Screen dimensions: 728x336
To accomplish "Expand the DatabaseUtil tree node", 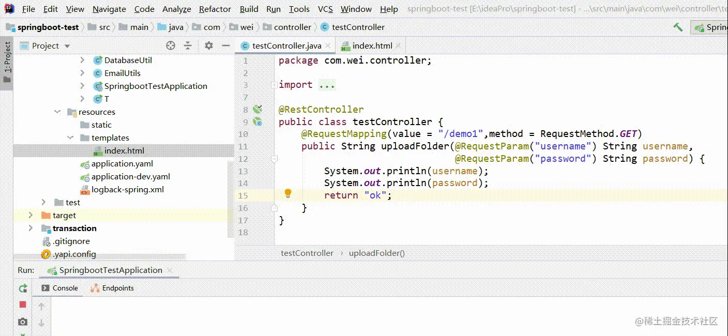I will pos(82,60).
